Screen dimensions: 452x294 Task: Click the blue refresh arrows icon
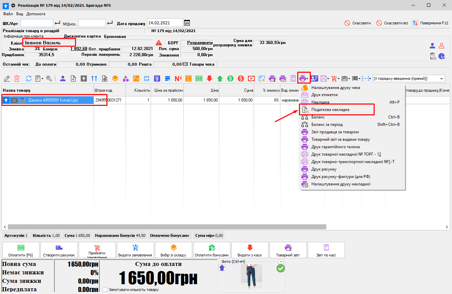29,78
